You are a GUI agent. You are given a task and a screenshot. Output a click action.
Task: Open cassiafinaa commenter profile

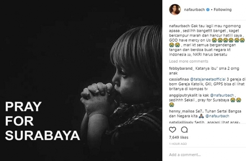point(179,79)
